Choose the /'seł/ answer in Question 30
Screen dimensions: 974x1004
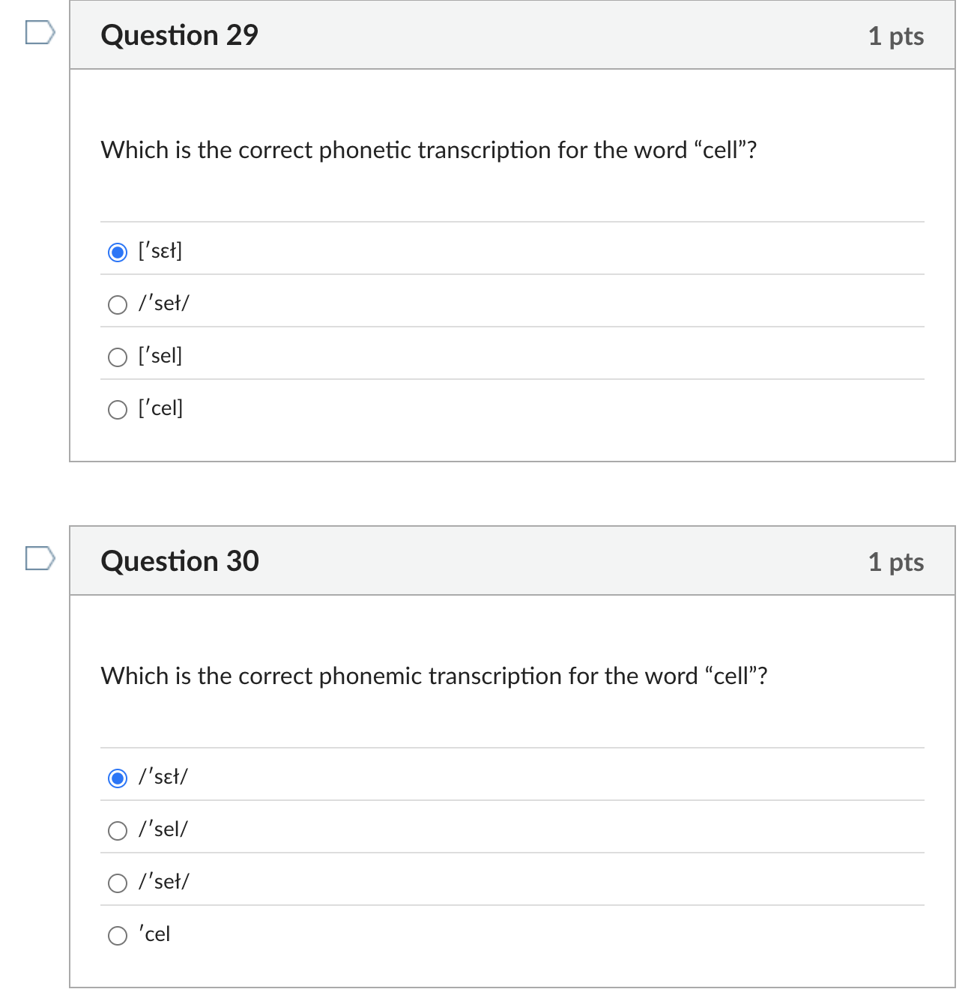(118, 883)
